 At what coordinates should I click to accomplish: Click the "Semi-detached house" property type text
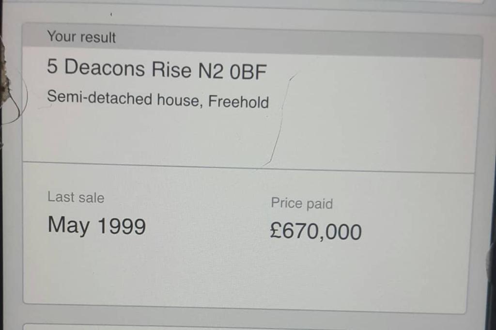pos(125,99)
